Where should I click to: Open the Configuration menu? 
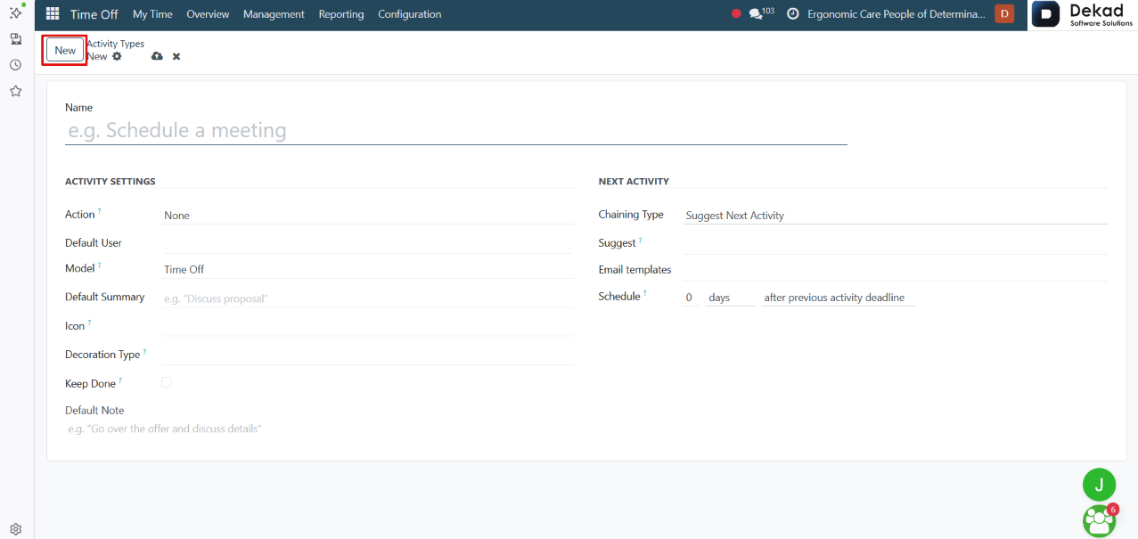409,14
